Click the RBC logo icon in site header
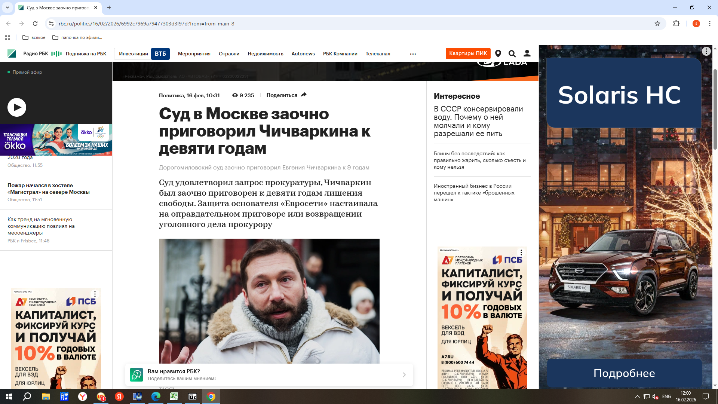This screenshot has width=718, height=404. click(12, 53)
